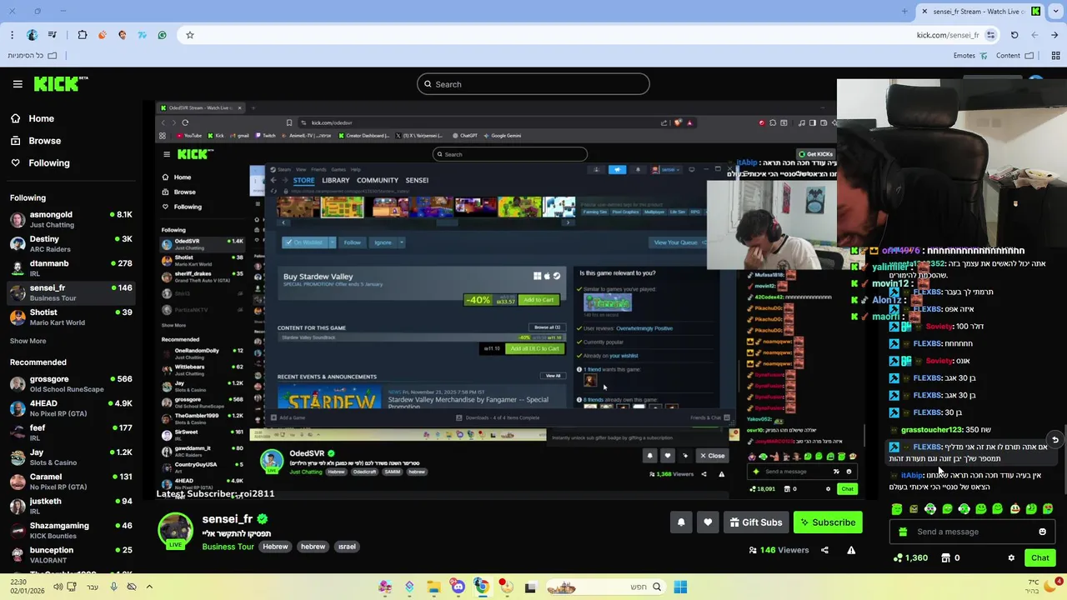The image size is (1067, 600).
Task: Open the channel points 1,360 balance
Action: pos(910,557)
